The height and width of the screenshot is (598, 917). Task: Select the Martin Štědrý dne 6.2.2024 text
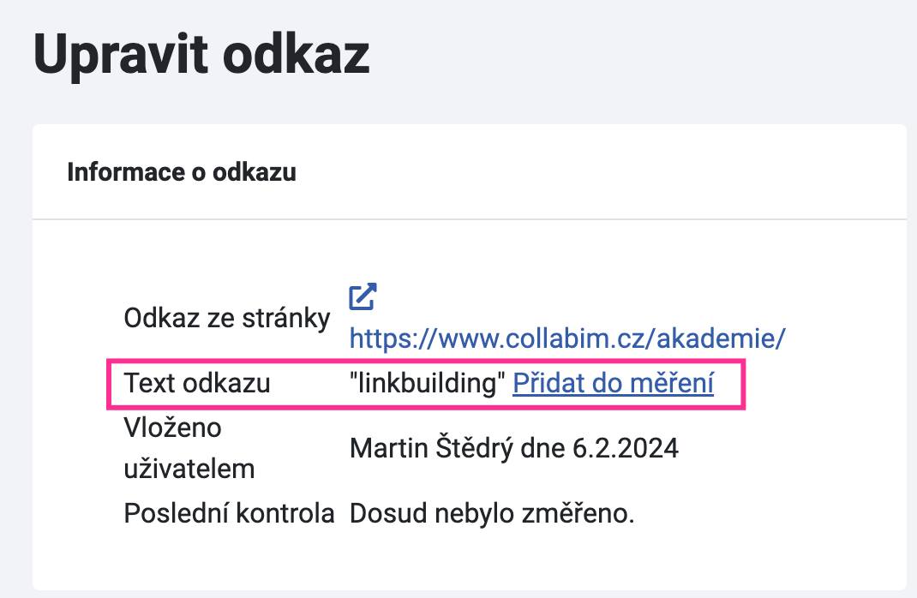point(514,448)
